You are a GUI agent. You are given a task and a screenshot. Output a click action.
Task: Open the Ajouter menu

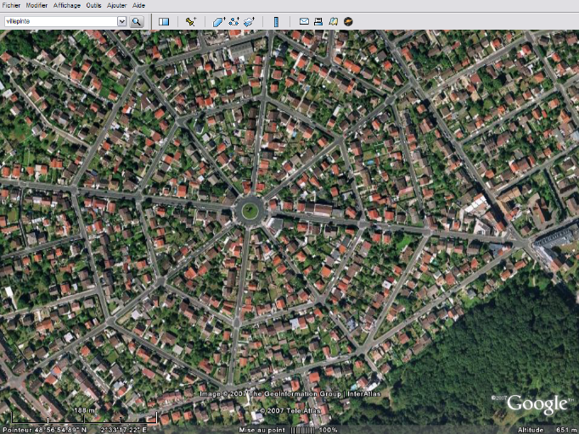coord(116,5)
